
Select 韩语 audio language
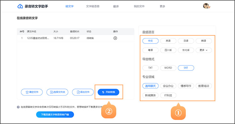[204, 41]
